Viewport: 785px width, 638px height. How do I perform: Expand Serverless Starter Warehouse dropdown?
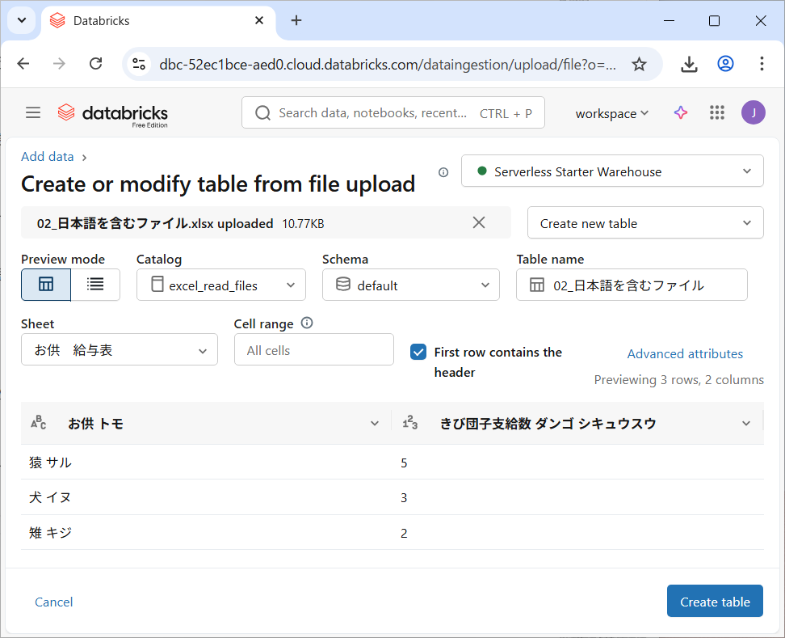[612, 171]
